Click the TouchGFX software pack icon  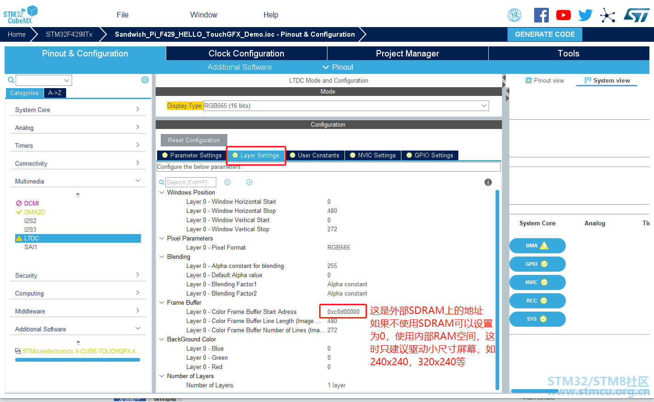(x=18, y=351)
